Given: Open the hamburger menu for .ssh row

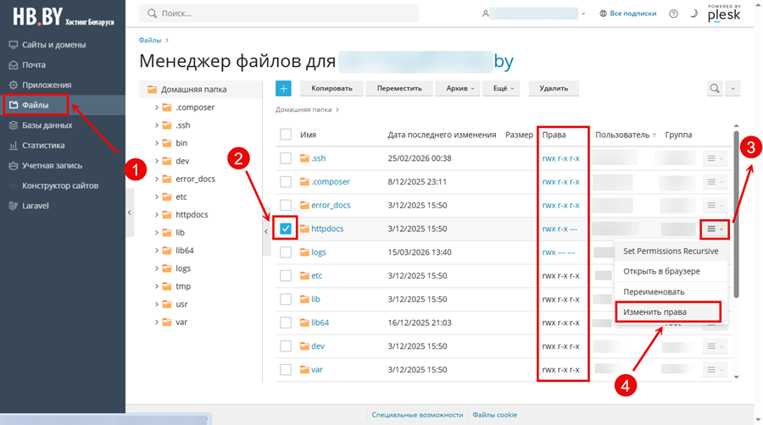Looking at the screenshot, I should click(x=711, y=158).
